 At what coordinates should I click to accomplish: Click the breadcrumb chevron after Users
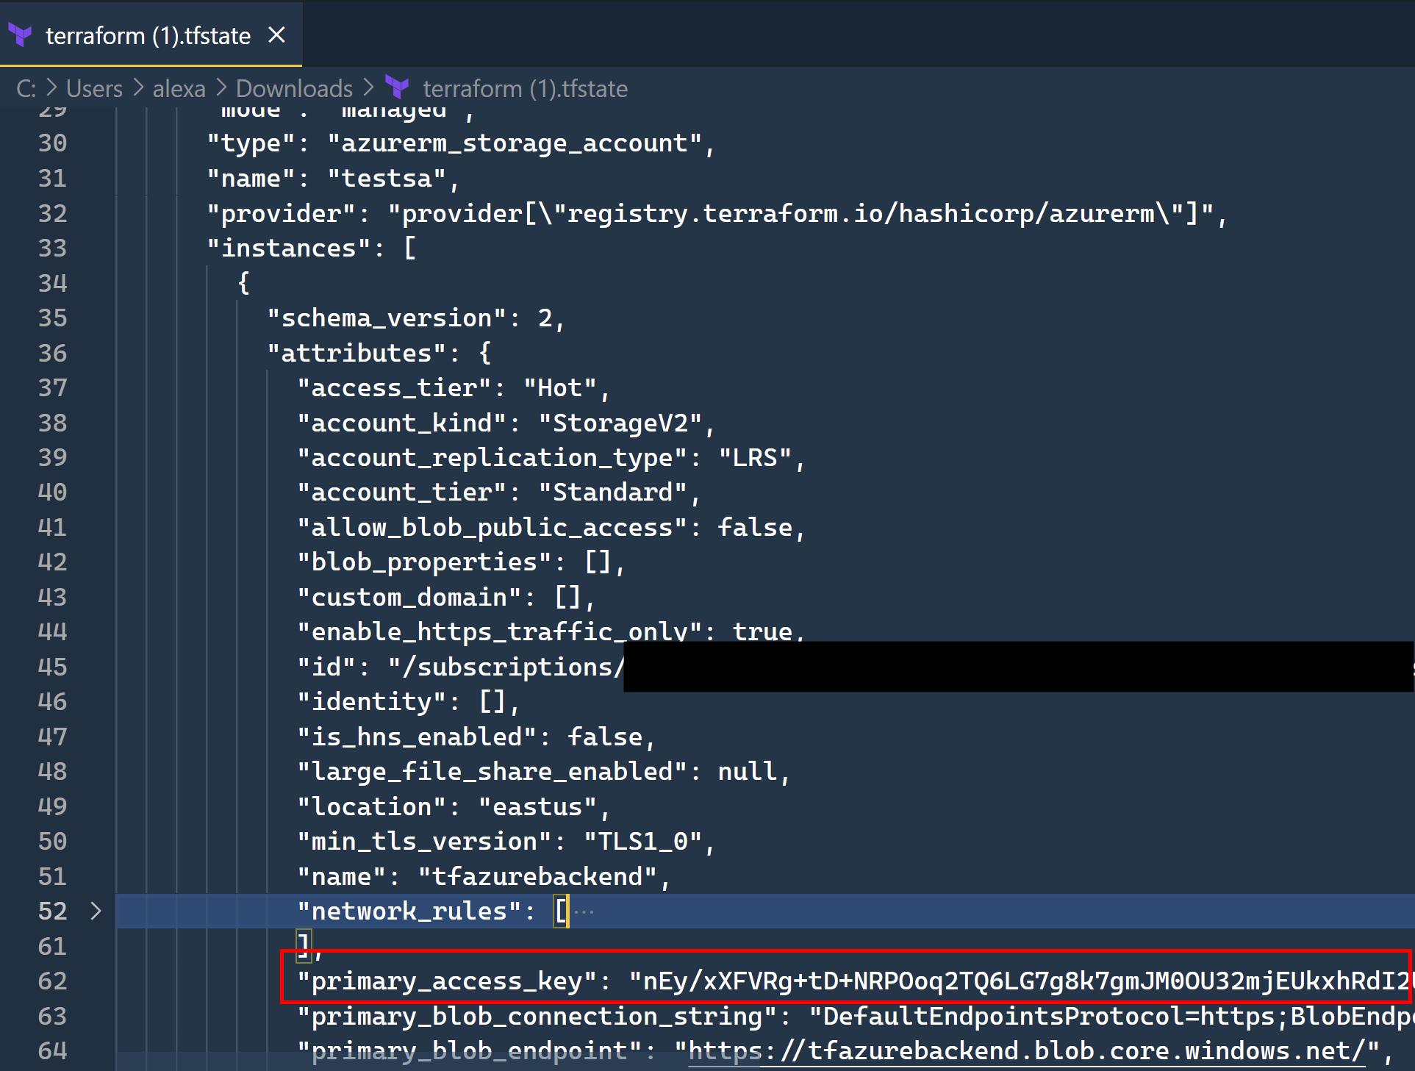(137, 87)
